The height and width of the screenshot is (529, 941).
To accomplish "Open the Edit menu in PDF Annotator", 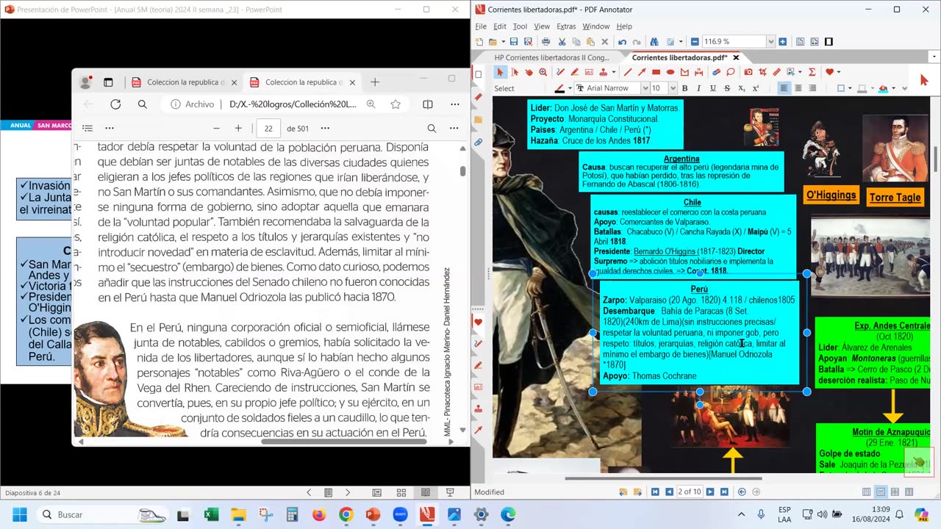I will pyautogui.click(x=500, y=26).
